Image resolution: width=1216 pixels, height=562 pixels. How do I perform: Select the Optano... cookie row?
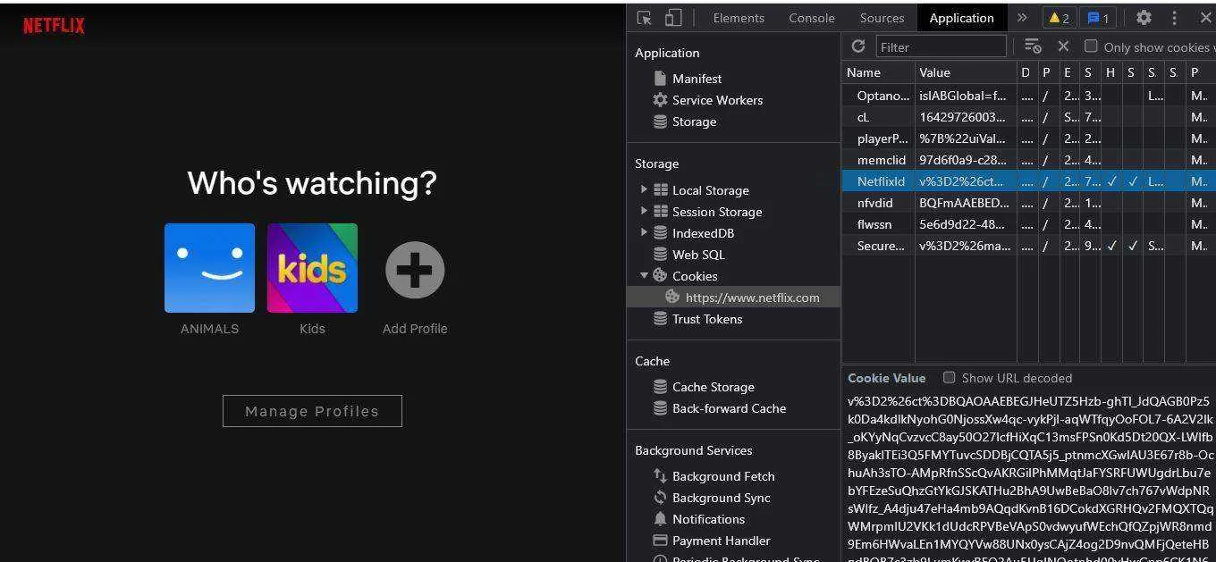pyautogui.click(x=1028, y=96)
